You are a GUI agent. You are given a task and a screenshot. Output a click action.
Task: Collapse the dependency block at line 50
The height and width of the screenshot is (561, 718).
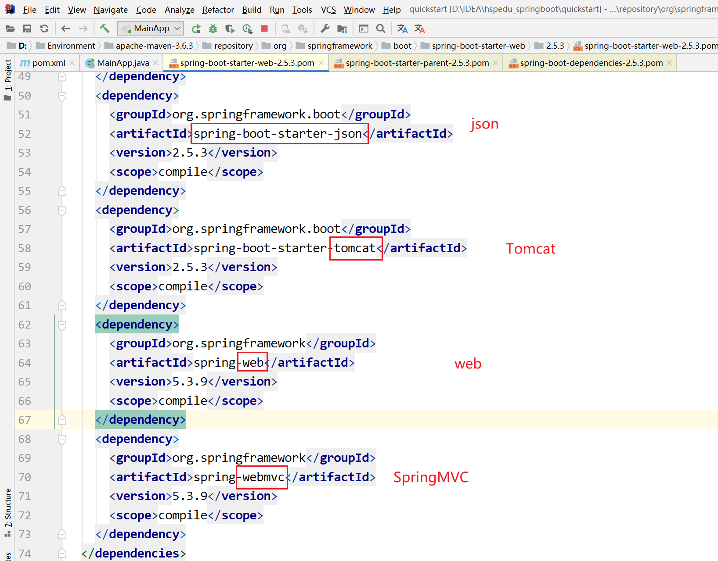(62, 96)
